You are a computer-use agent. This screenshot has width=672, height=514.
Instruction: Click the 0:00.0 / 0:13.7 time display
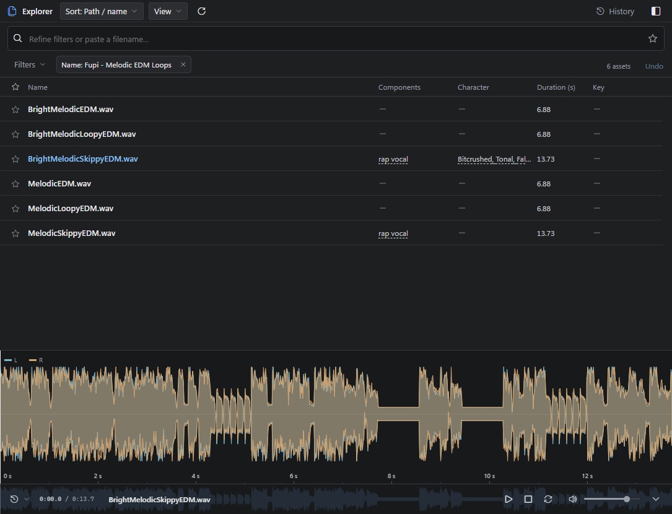click(66, 499)
